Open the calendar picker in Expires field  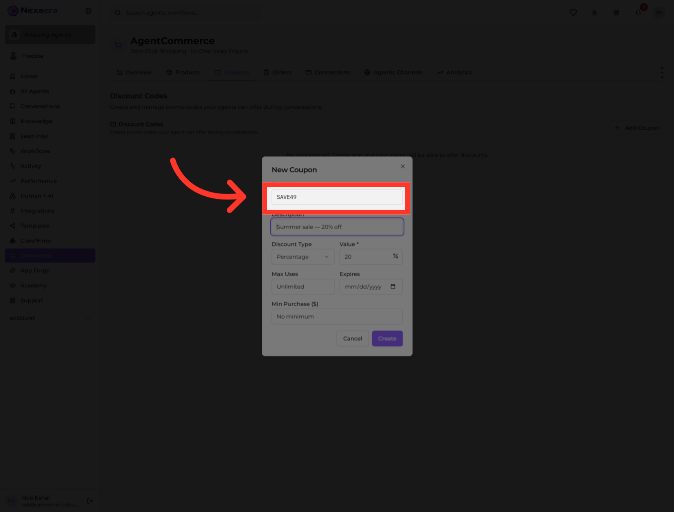pos(393,287)
